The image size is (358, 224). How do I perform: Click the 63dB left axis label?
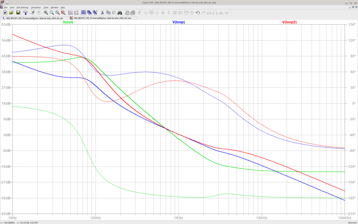(6, 24)
